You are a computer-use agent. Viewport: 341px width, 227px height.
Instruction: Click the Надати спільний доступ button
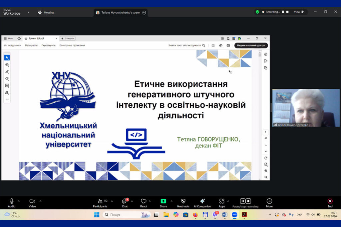[x=251, y=46]
